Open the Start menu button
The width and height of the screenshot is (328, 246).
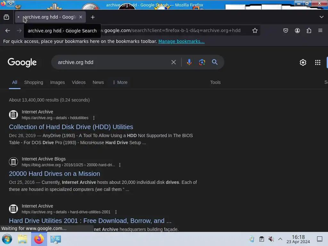(7, 239)
